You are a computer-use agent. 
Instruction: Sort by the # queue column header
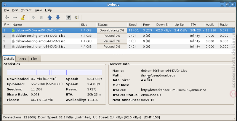(7, 25)
